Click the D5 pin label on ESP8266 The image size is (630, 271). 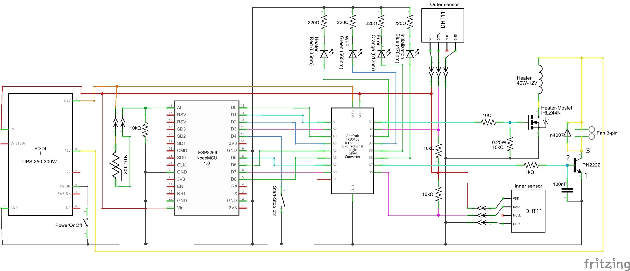pos(233,158)
